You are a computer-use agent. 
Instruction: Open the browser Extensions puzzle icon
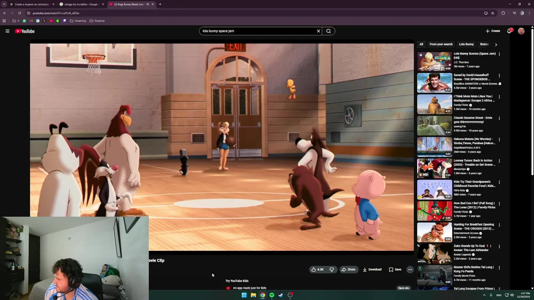503,13
